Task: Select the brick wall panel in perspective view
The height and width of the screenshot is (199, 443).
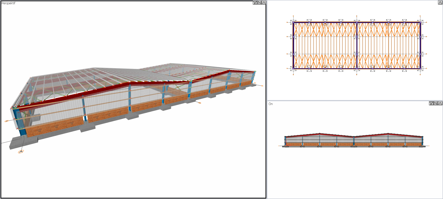Action: (55, 126)
